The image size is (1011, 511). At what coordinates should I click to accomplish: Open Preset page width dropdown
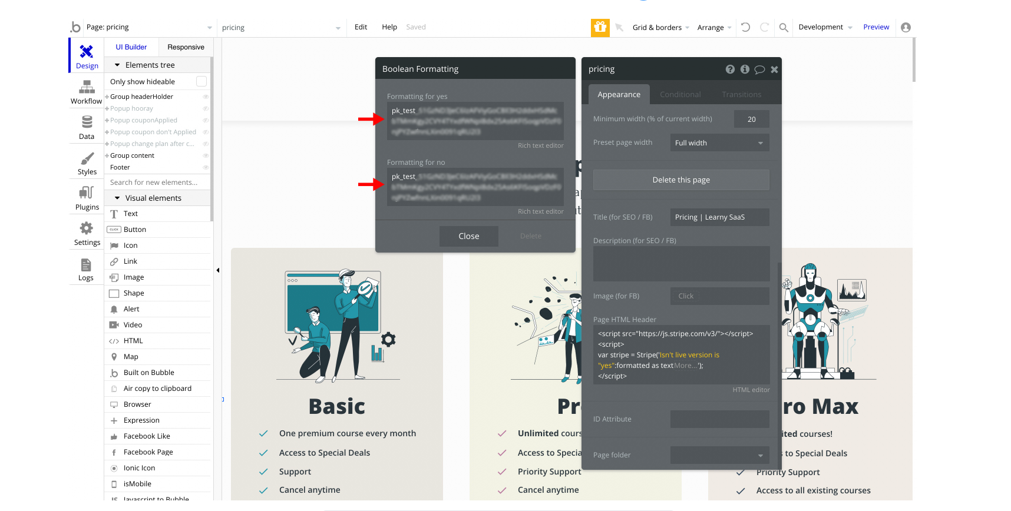(x=719, y=143)
